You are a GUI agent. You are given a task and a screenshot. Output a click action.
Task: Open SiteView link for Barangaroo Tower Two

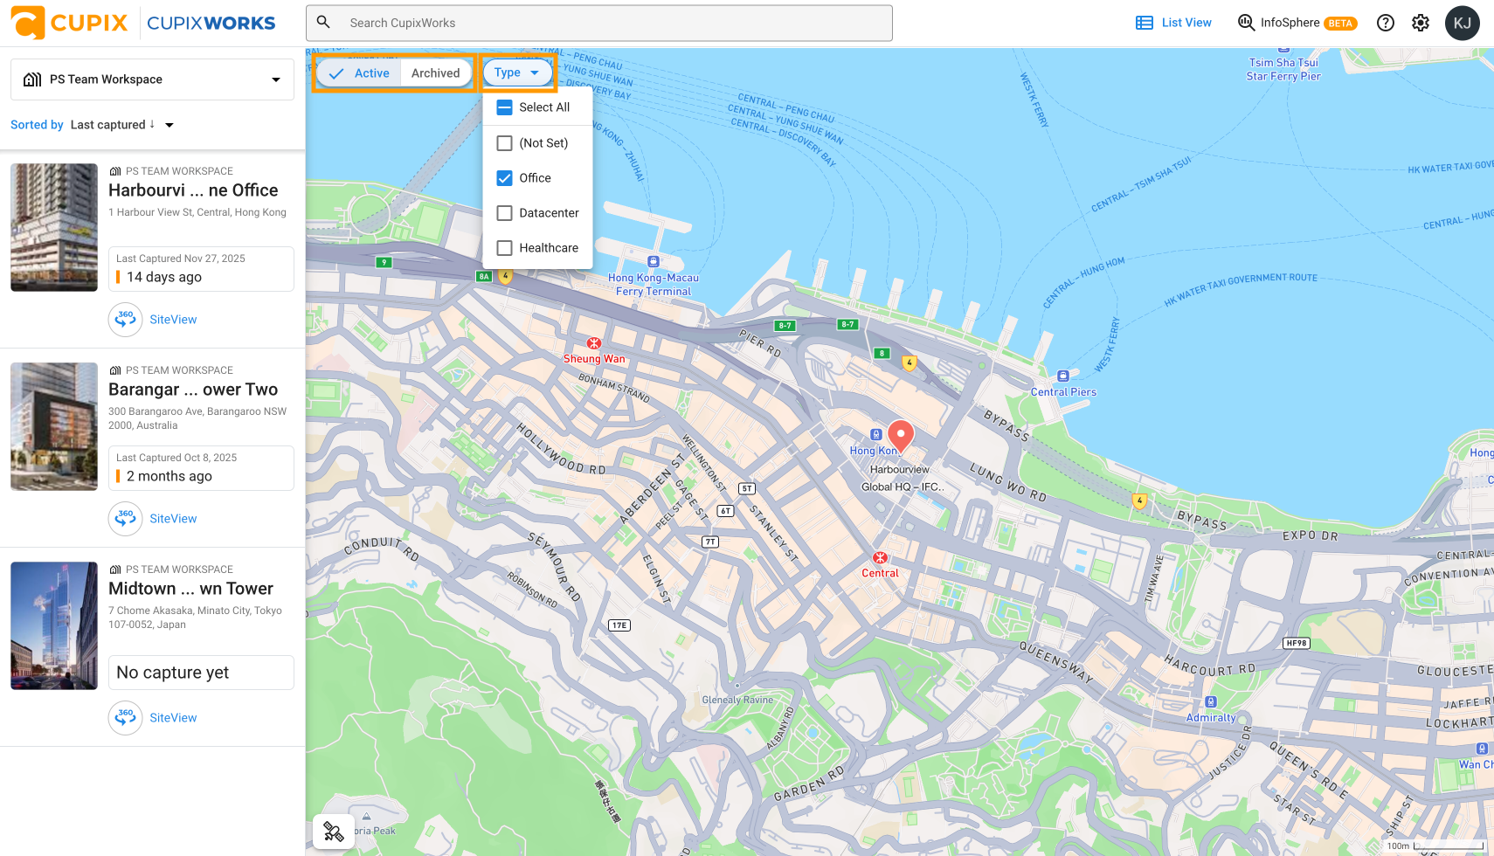click(x=173, y=519)
